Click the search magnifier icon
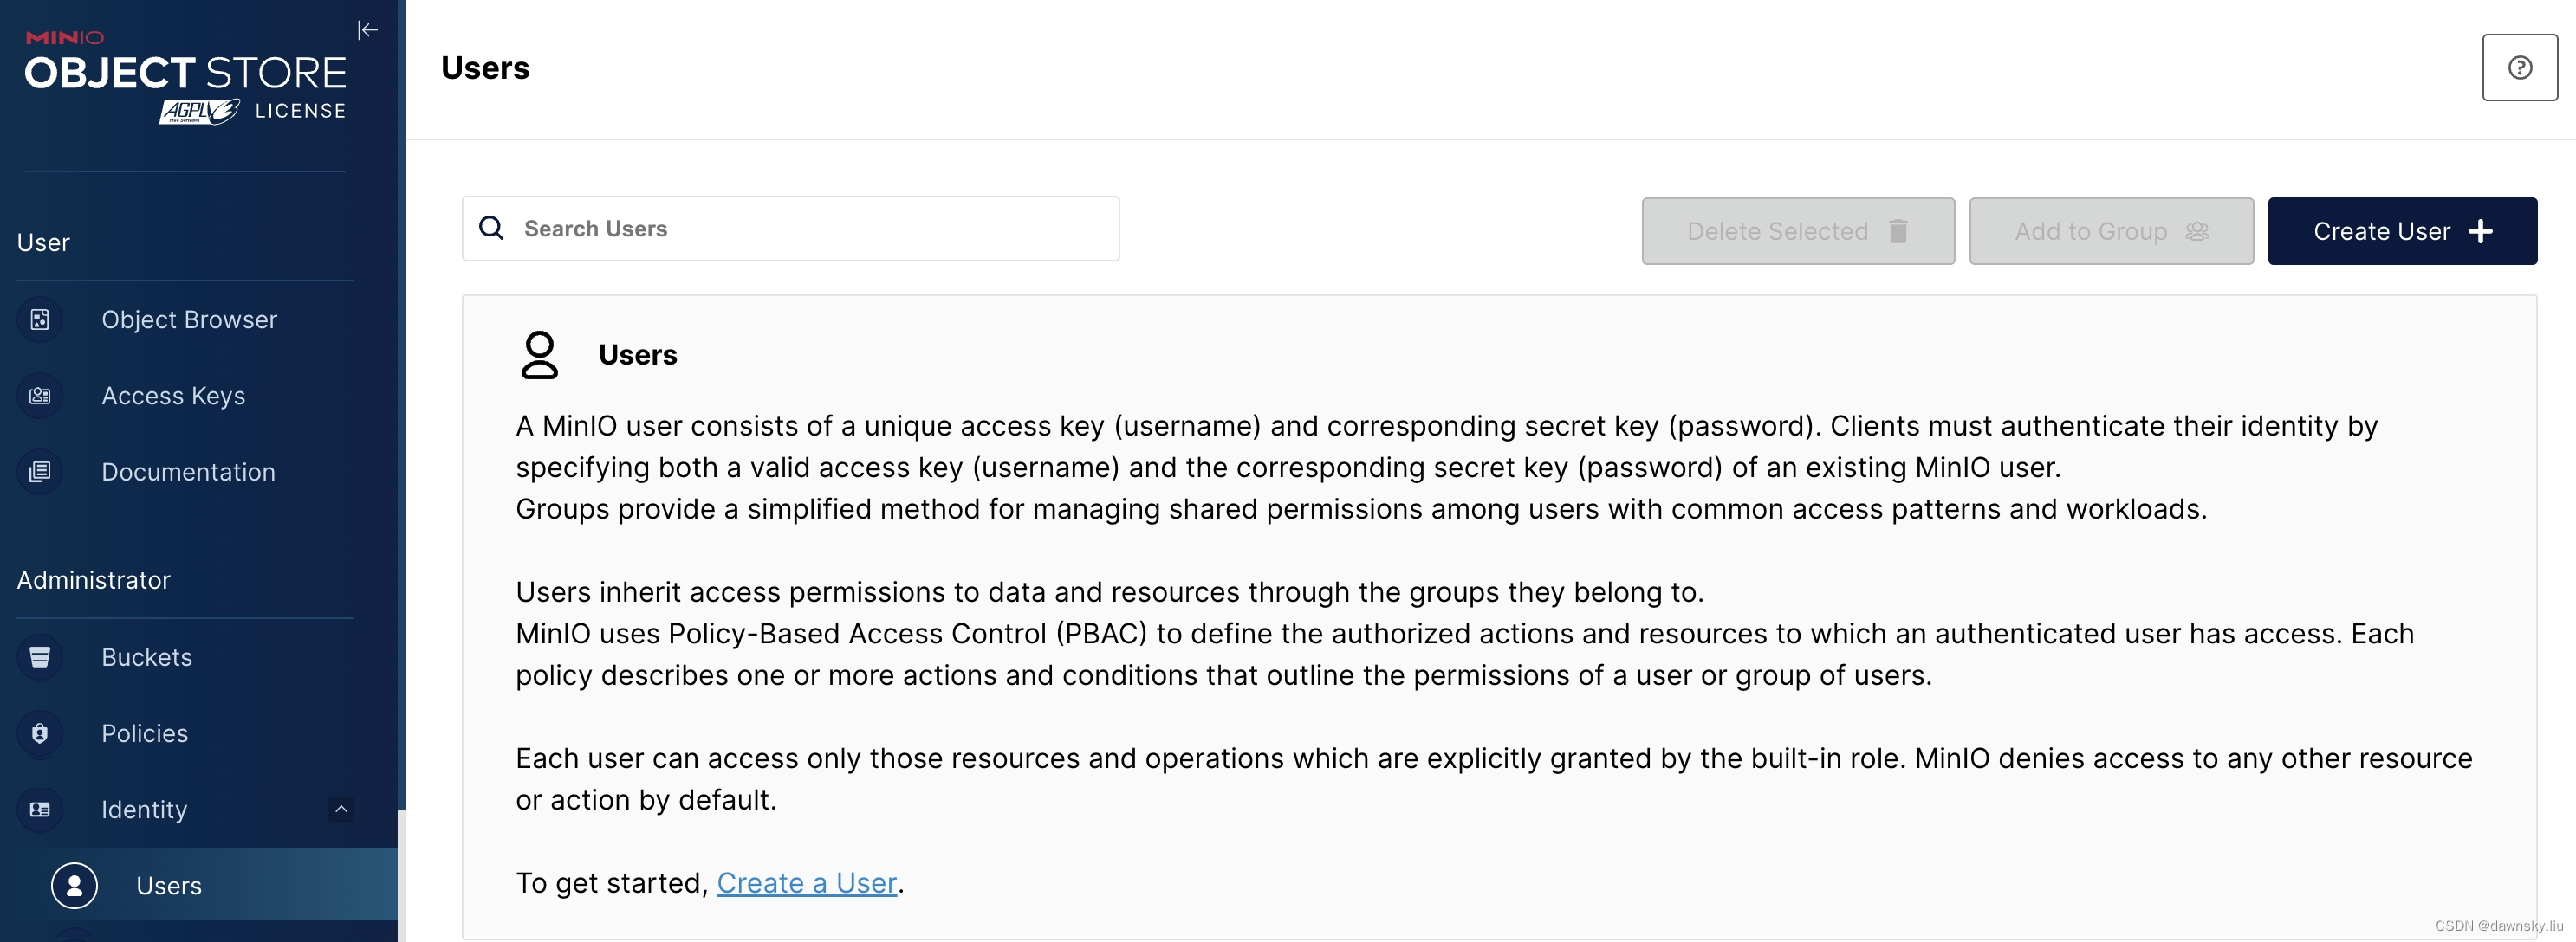 coord(491,228)
